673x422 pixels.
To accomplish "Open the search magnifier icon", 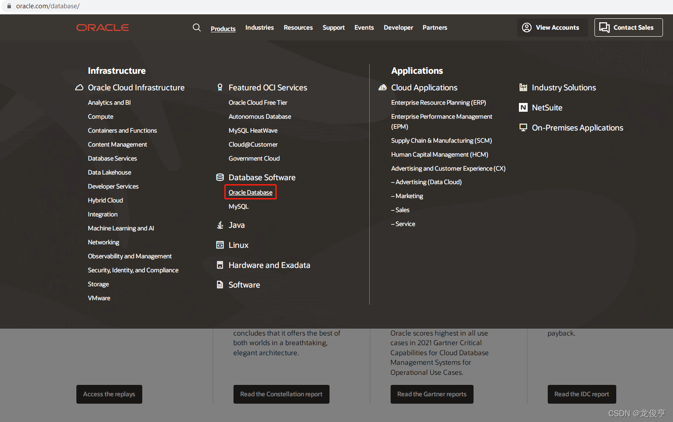I will [197, 27].
